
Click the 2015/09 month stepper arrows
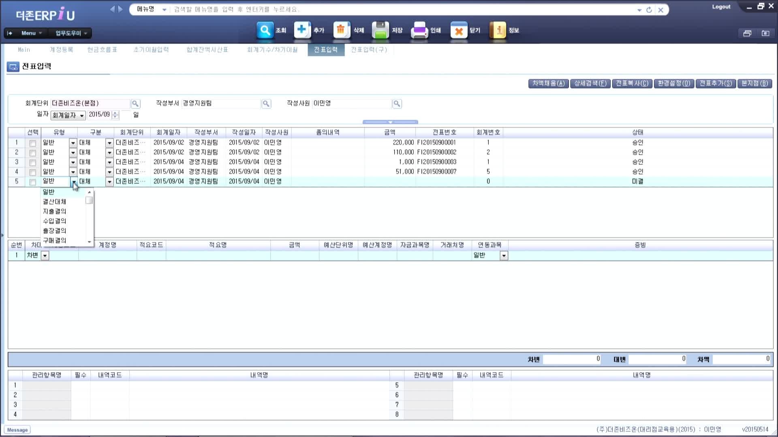(115, 115)
